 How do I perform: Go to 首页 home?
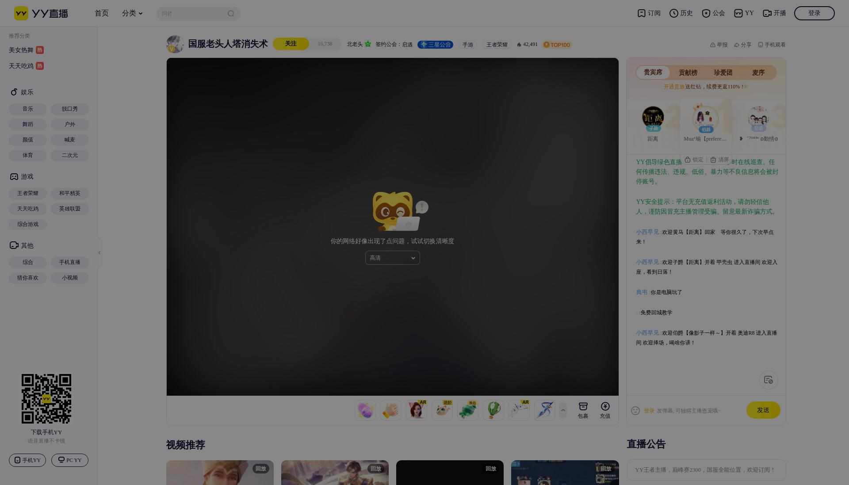tap(102, 13)
